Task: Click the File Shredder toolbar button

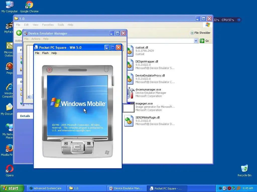Action: 200,33
